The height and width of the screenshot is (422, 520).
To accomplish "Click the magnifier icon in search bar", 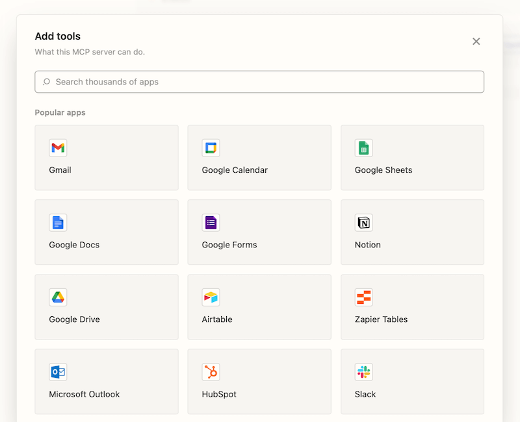I will pyautogui.click(x=46, y=82).
